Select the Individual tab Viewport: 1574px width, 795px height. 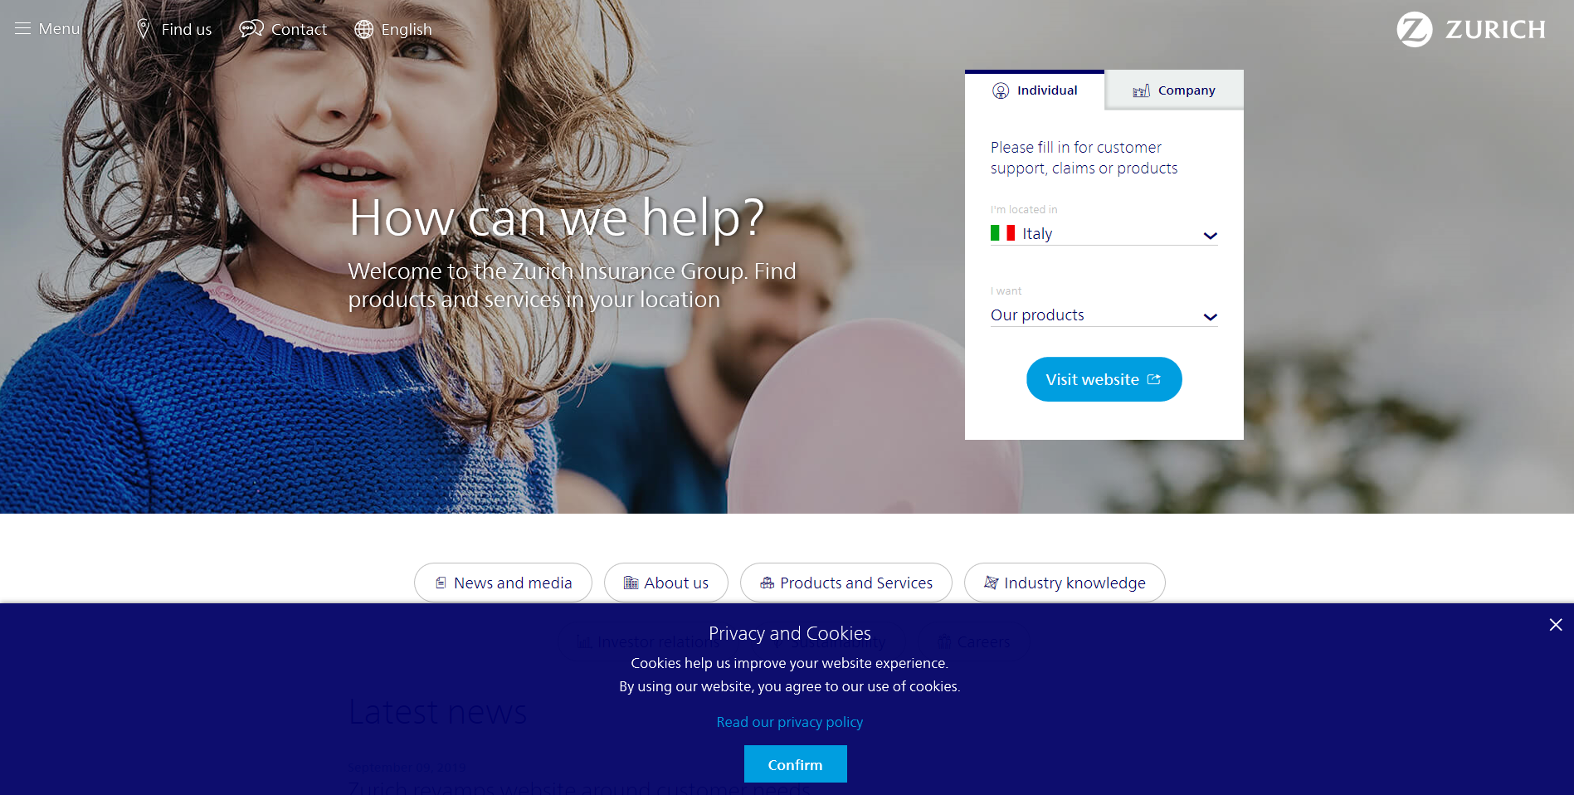click(x=1035, y=90)
